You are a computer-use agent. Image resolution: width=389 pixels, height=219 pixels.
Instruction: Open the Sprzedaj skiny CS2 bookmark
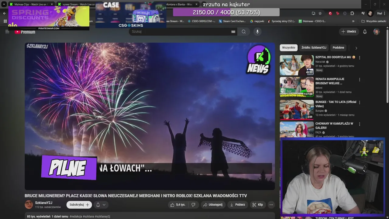click(x=281, y=21)
